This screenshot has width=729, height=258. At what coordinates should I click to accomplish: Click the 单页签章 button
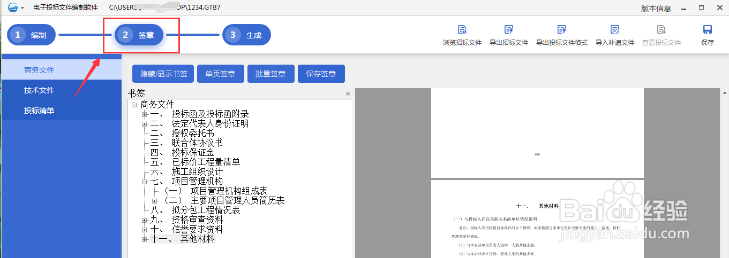[x=221, y=74]
